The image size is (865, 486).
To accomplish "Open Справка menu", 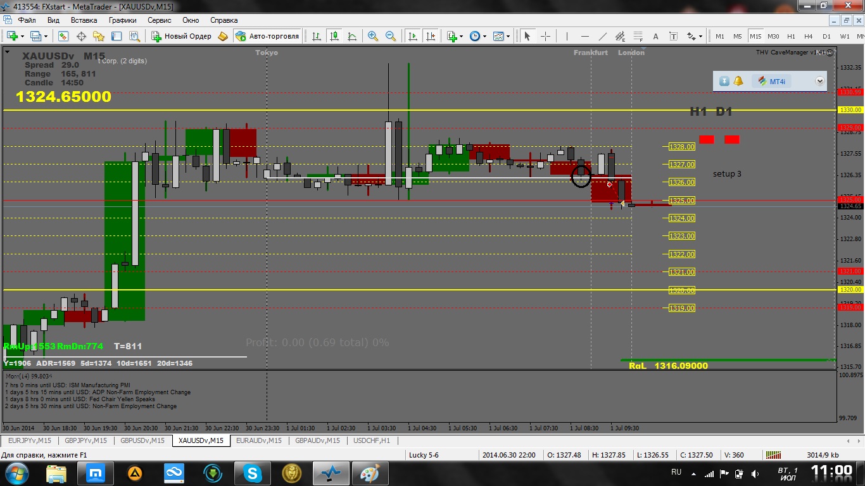I will 224,20.
